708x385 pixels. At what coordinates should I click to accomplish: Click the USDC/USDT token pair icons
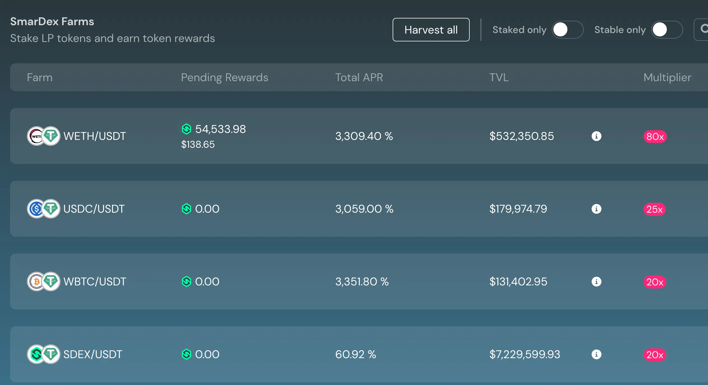coord(43,209)
